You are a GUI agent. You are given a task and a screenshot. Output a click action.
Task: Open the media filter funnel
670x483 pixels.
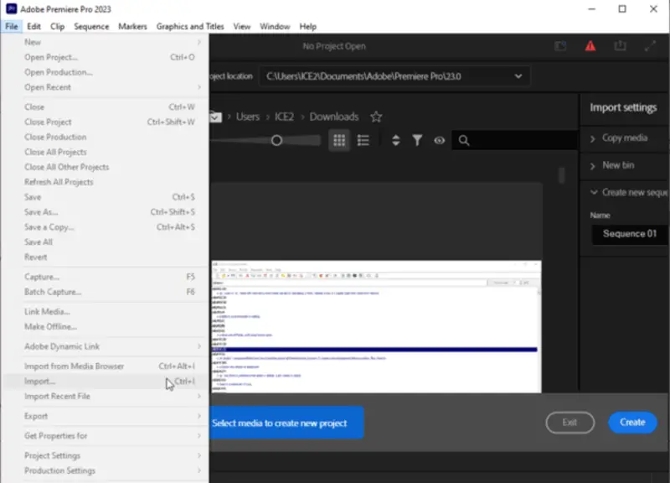(x=417, y=140)
